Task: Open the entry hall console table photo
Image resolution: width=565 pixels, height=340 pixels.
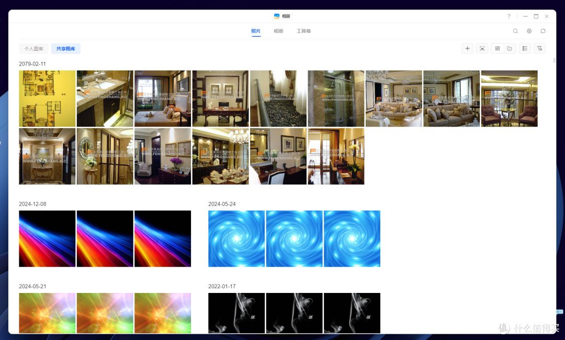Action: coord(47,156)
